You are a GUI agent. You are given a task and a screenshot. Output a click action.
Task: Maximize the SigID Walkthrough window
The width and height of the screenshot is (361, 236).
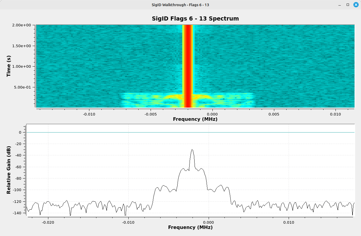click(x=348, y=5)
